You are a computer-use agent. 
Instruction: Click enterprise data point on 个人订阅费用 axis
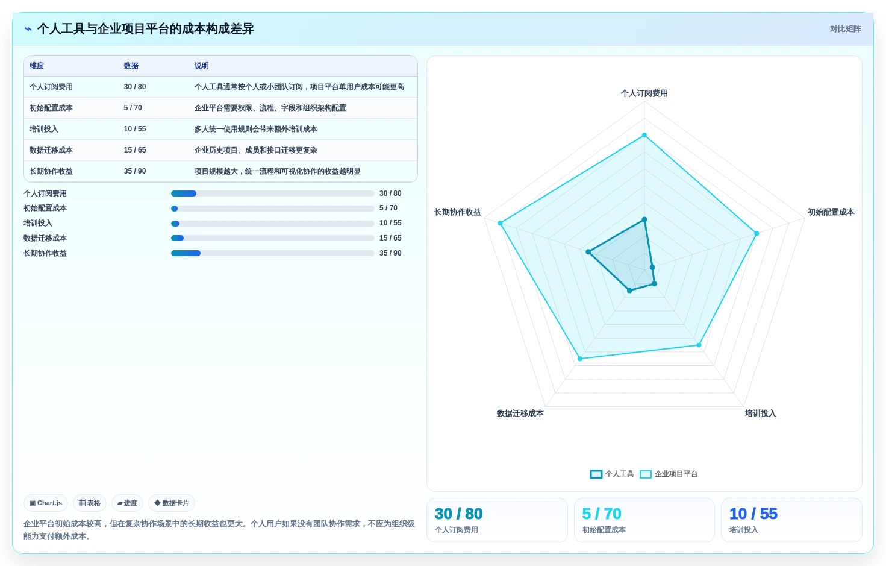coord(644,135)
